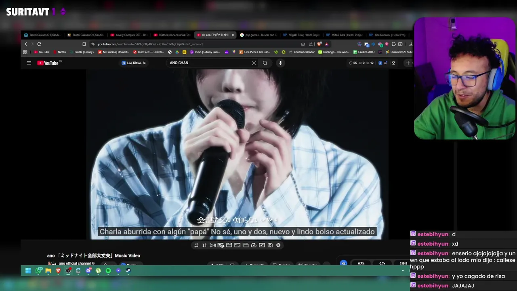This screenshot has width=517, height=291.
Task: Clear the search text with X
Action: pos(254,63)
